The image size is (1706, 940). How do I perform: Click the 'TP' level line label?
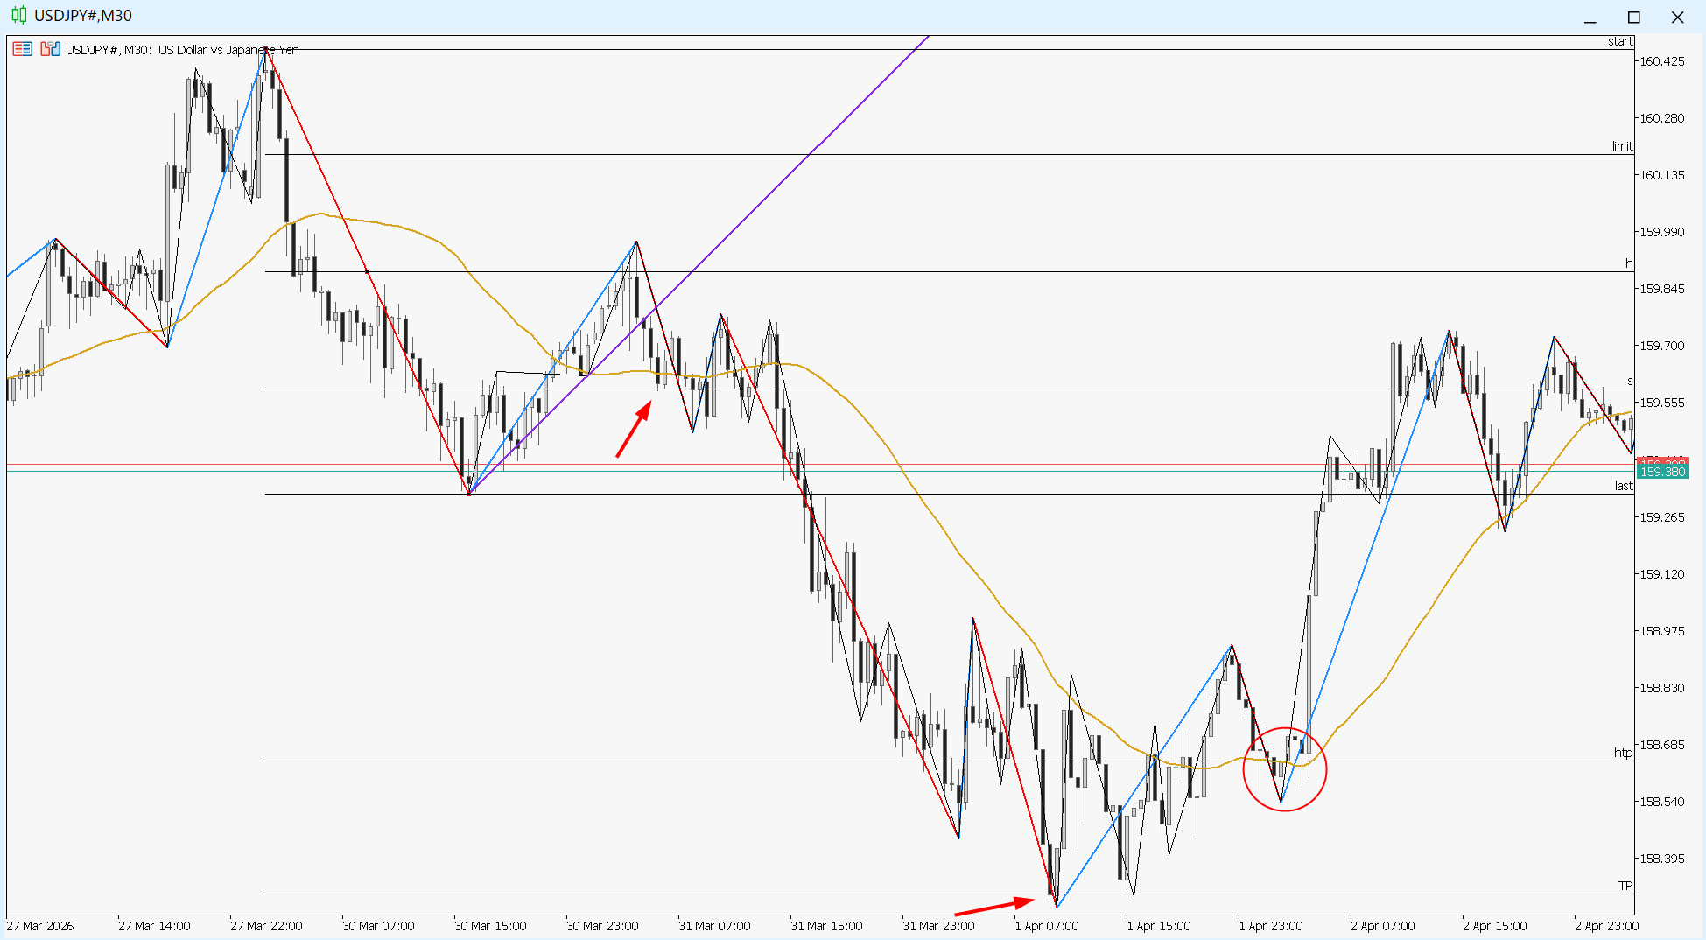tap(1625, 886)
